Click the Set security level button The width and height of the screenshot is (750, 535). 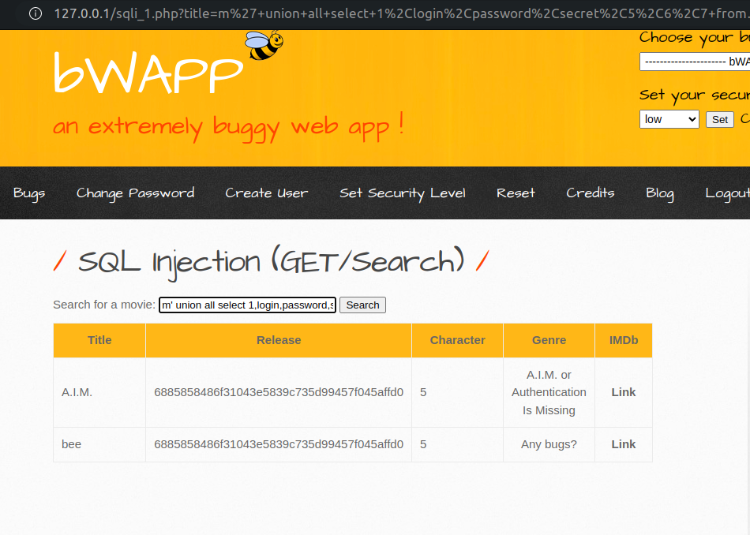point(719,119)
